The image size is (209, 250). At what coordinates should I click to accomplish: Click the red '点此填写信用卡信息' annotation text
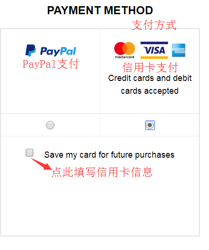pos(102,172)
